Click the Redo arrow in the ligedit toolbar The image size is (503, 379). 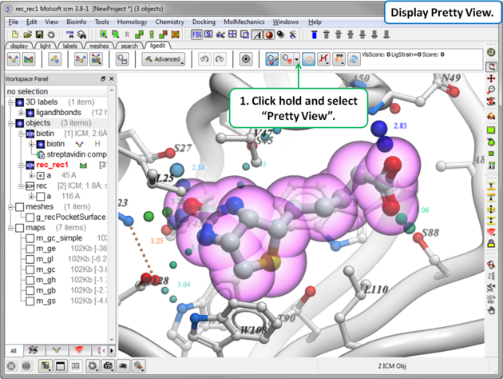pos(220,59)
